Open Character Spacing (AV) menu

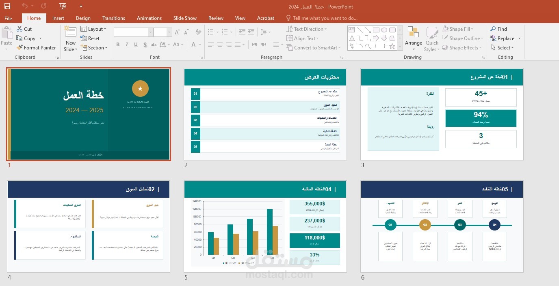164,45
